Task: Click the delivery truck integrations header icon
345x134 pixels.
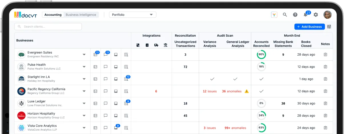Action: pyautogui.click(x=156, y=45)
